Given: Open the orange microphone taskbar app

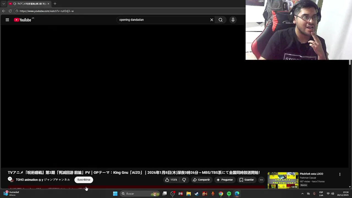Looking at the screenshot, I should coord(213,194).
